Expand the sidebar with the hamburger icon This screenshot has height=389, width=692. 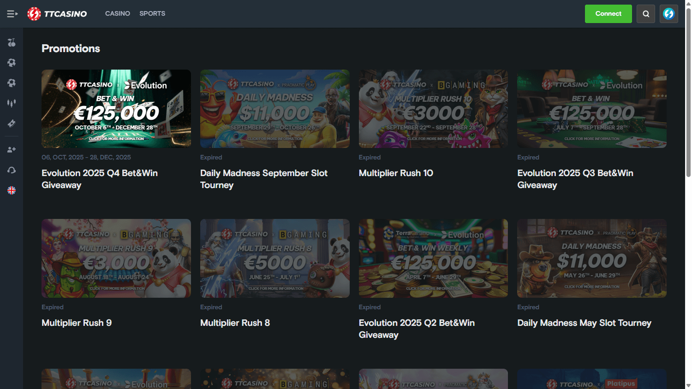point(12,13)
